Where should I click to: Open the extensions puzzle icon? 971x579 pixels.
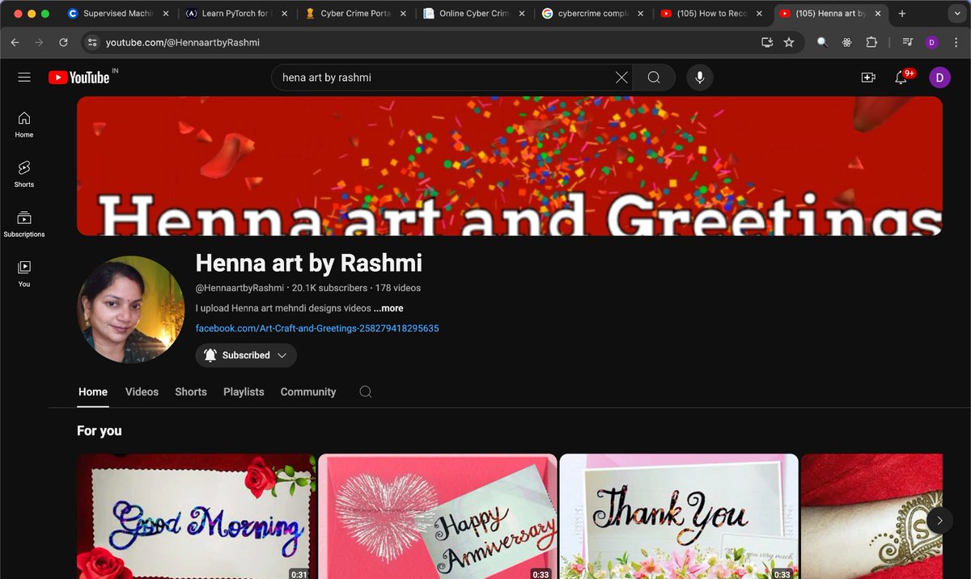click(871, 42)
